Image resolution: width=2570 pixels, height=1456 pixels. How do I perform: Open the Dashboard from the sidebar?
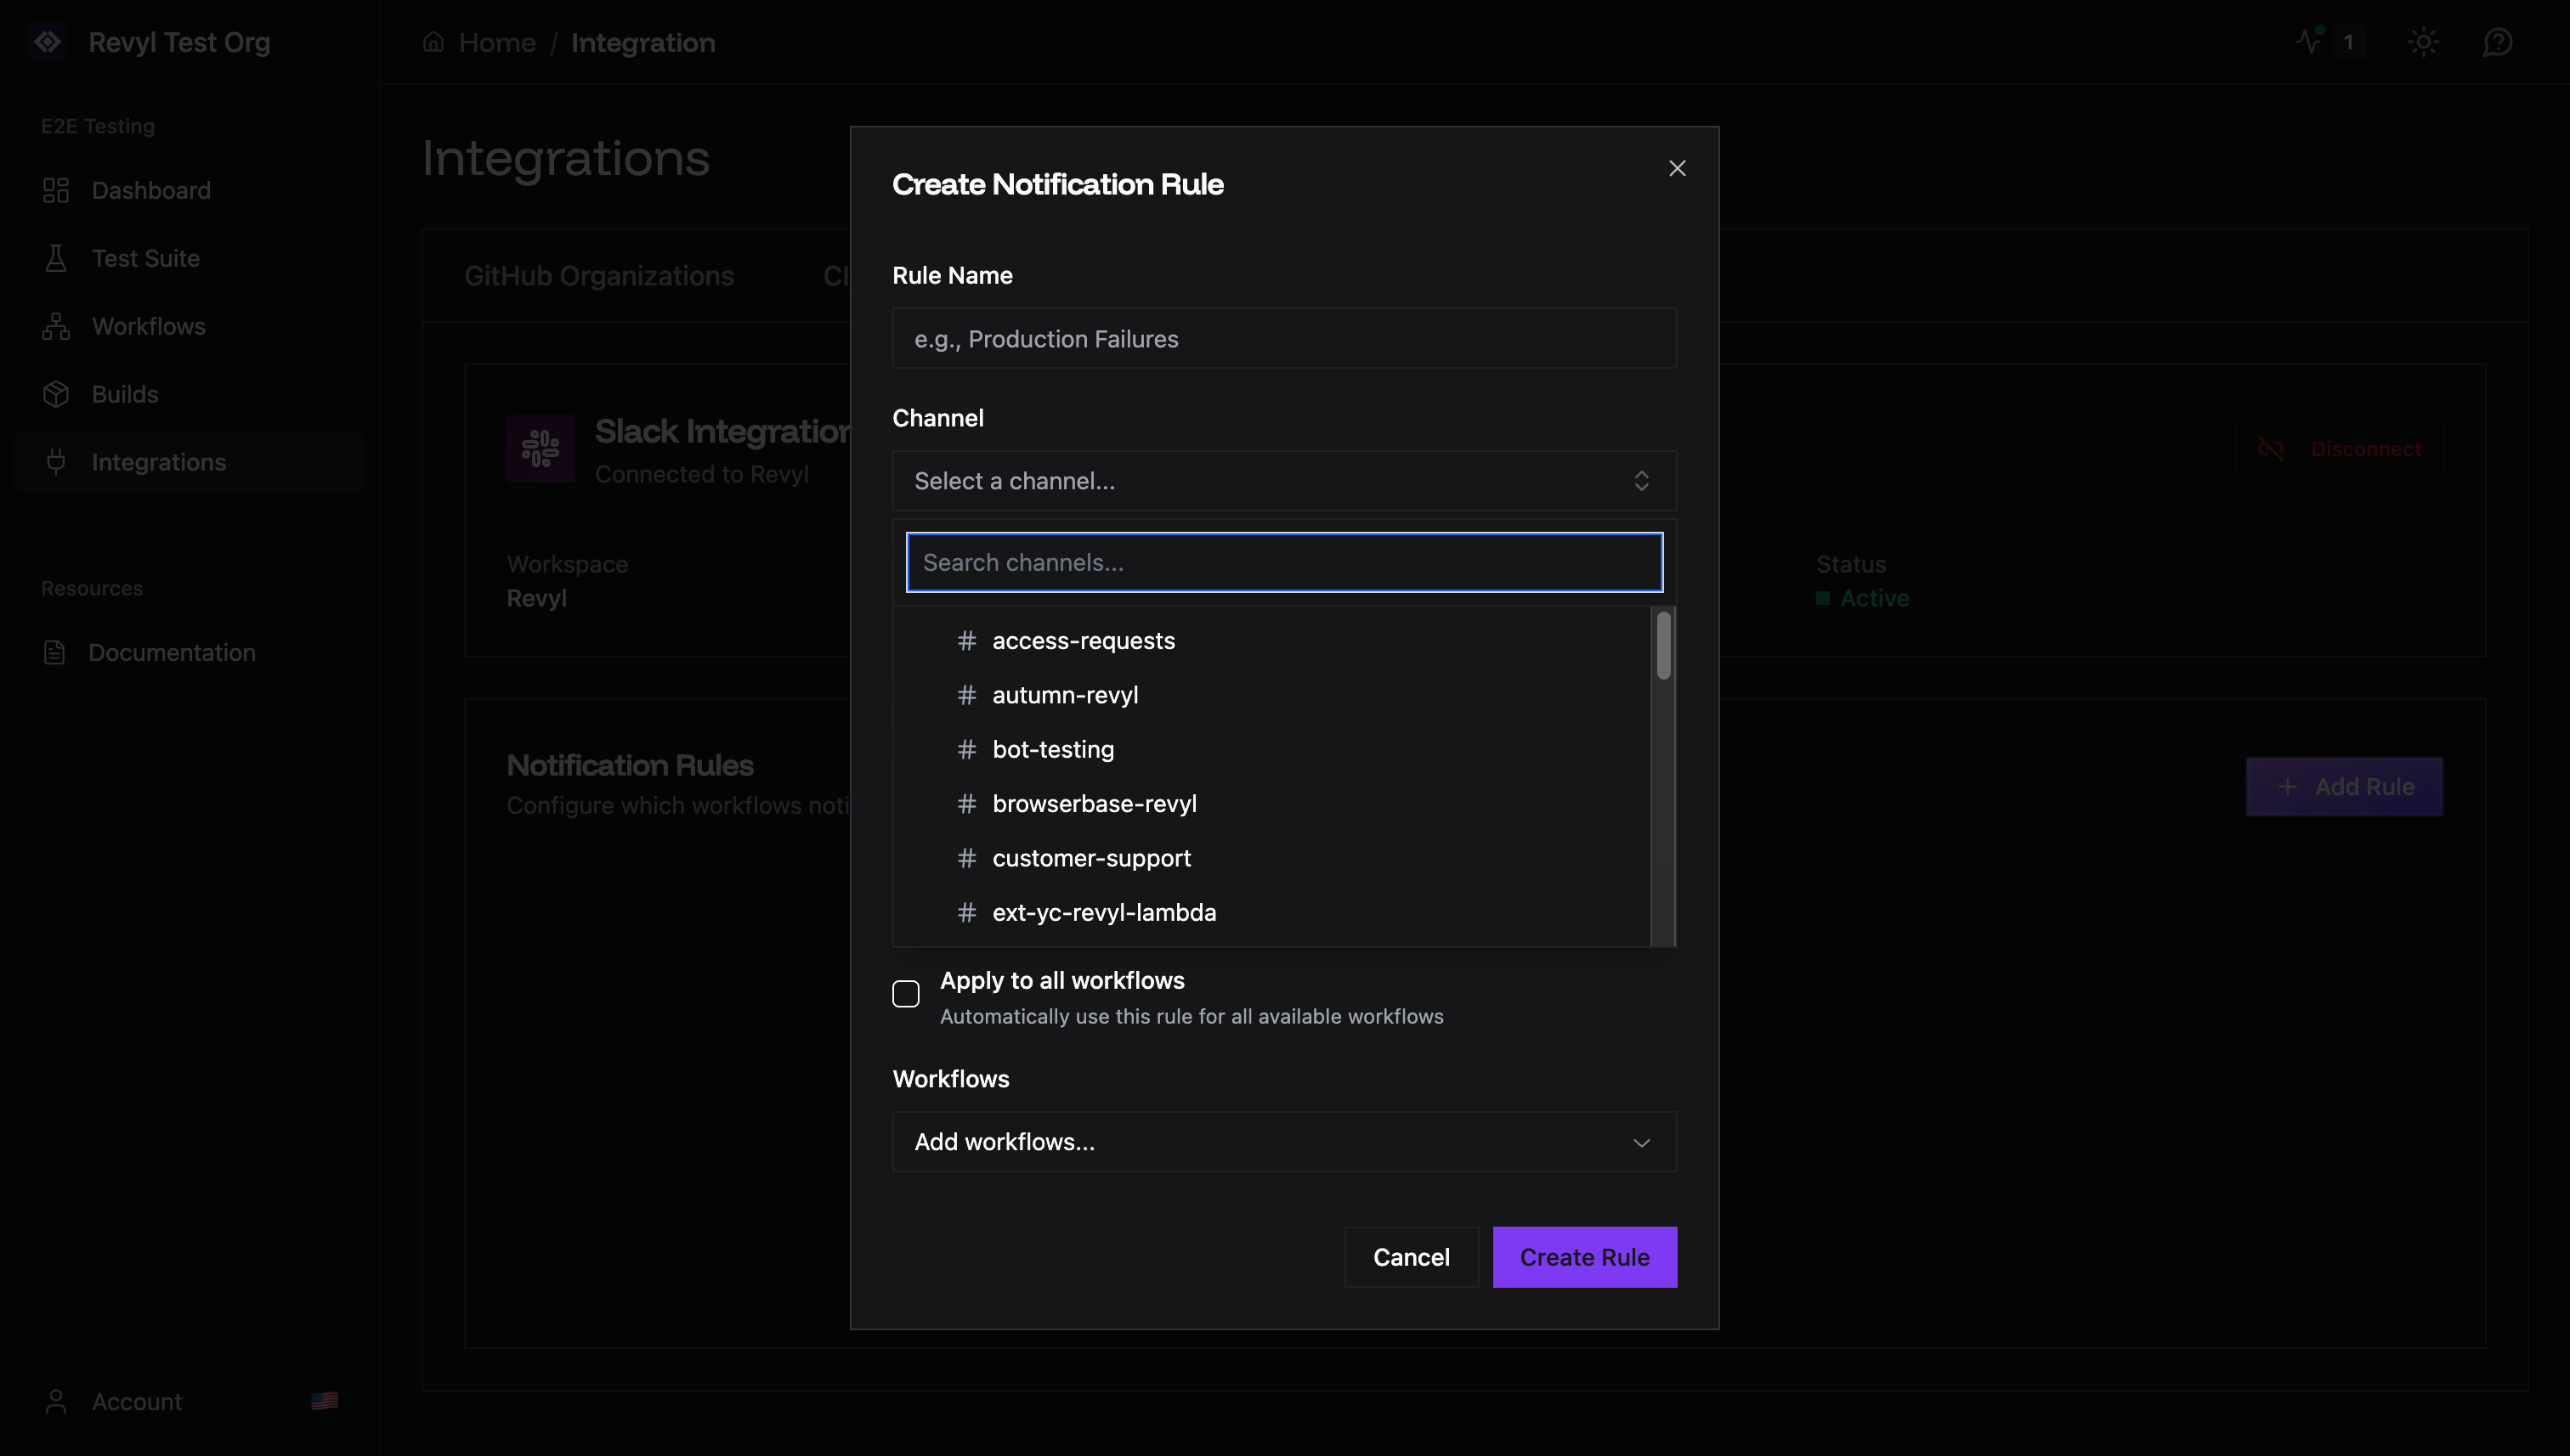tap(150, 190)
